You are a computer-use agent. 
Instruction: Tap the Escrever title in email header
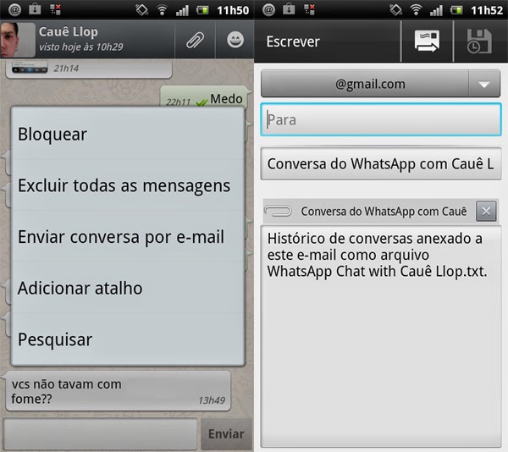[293, 41]
